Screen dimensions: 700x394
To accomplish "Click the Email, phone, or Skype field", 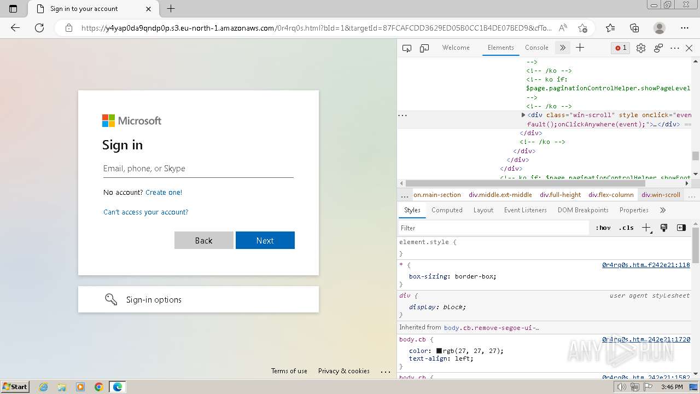I will (x=199, y=169).
